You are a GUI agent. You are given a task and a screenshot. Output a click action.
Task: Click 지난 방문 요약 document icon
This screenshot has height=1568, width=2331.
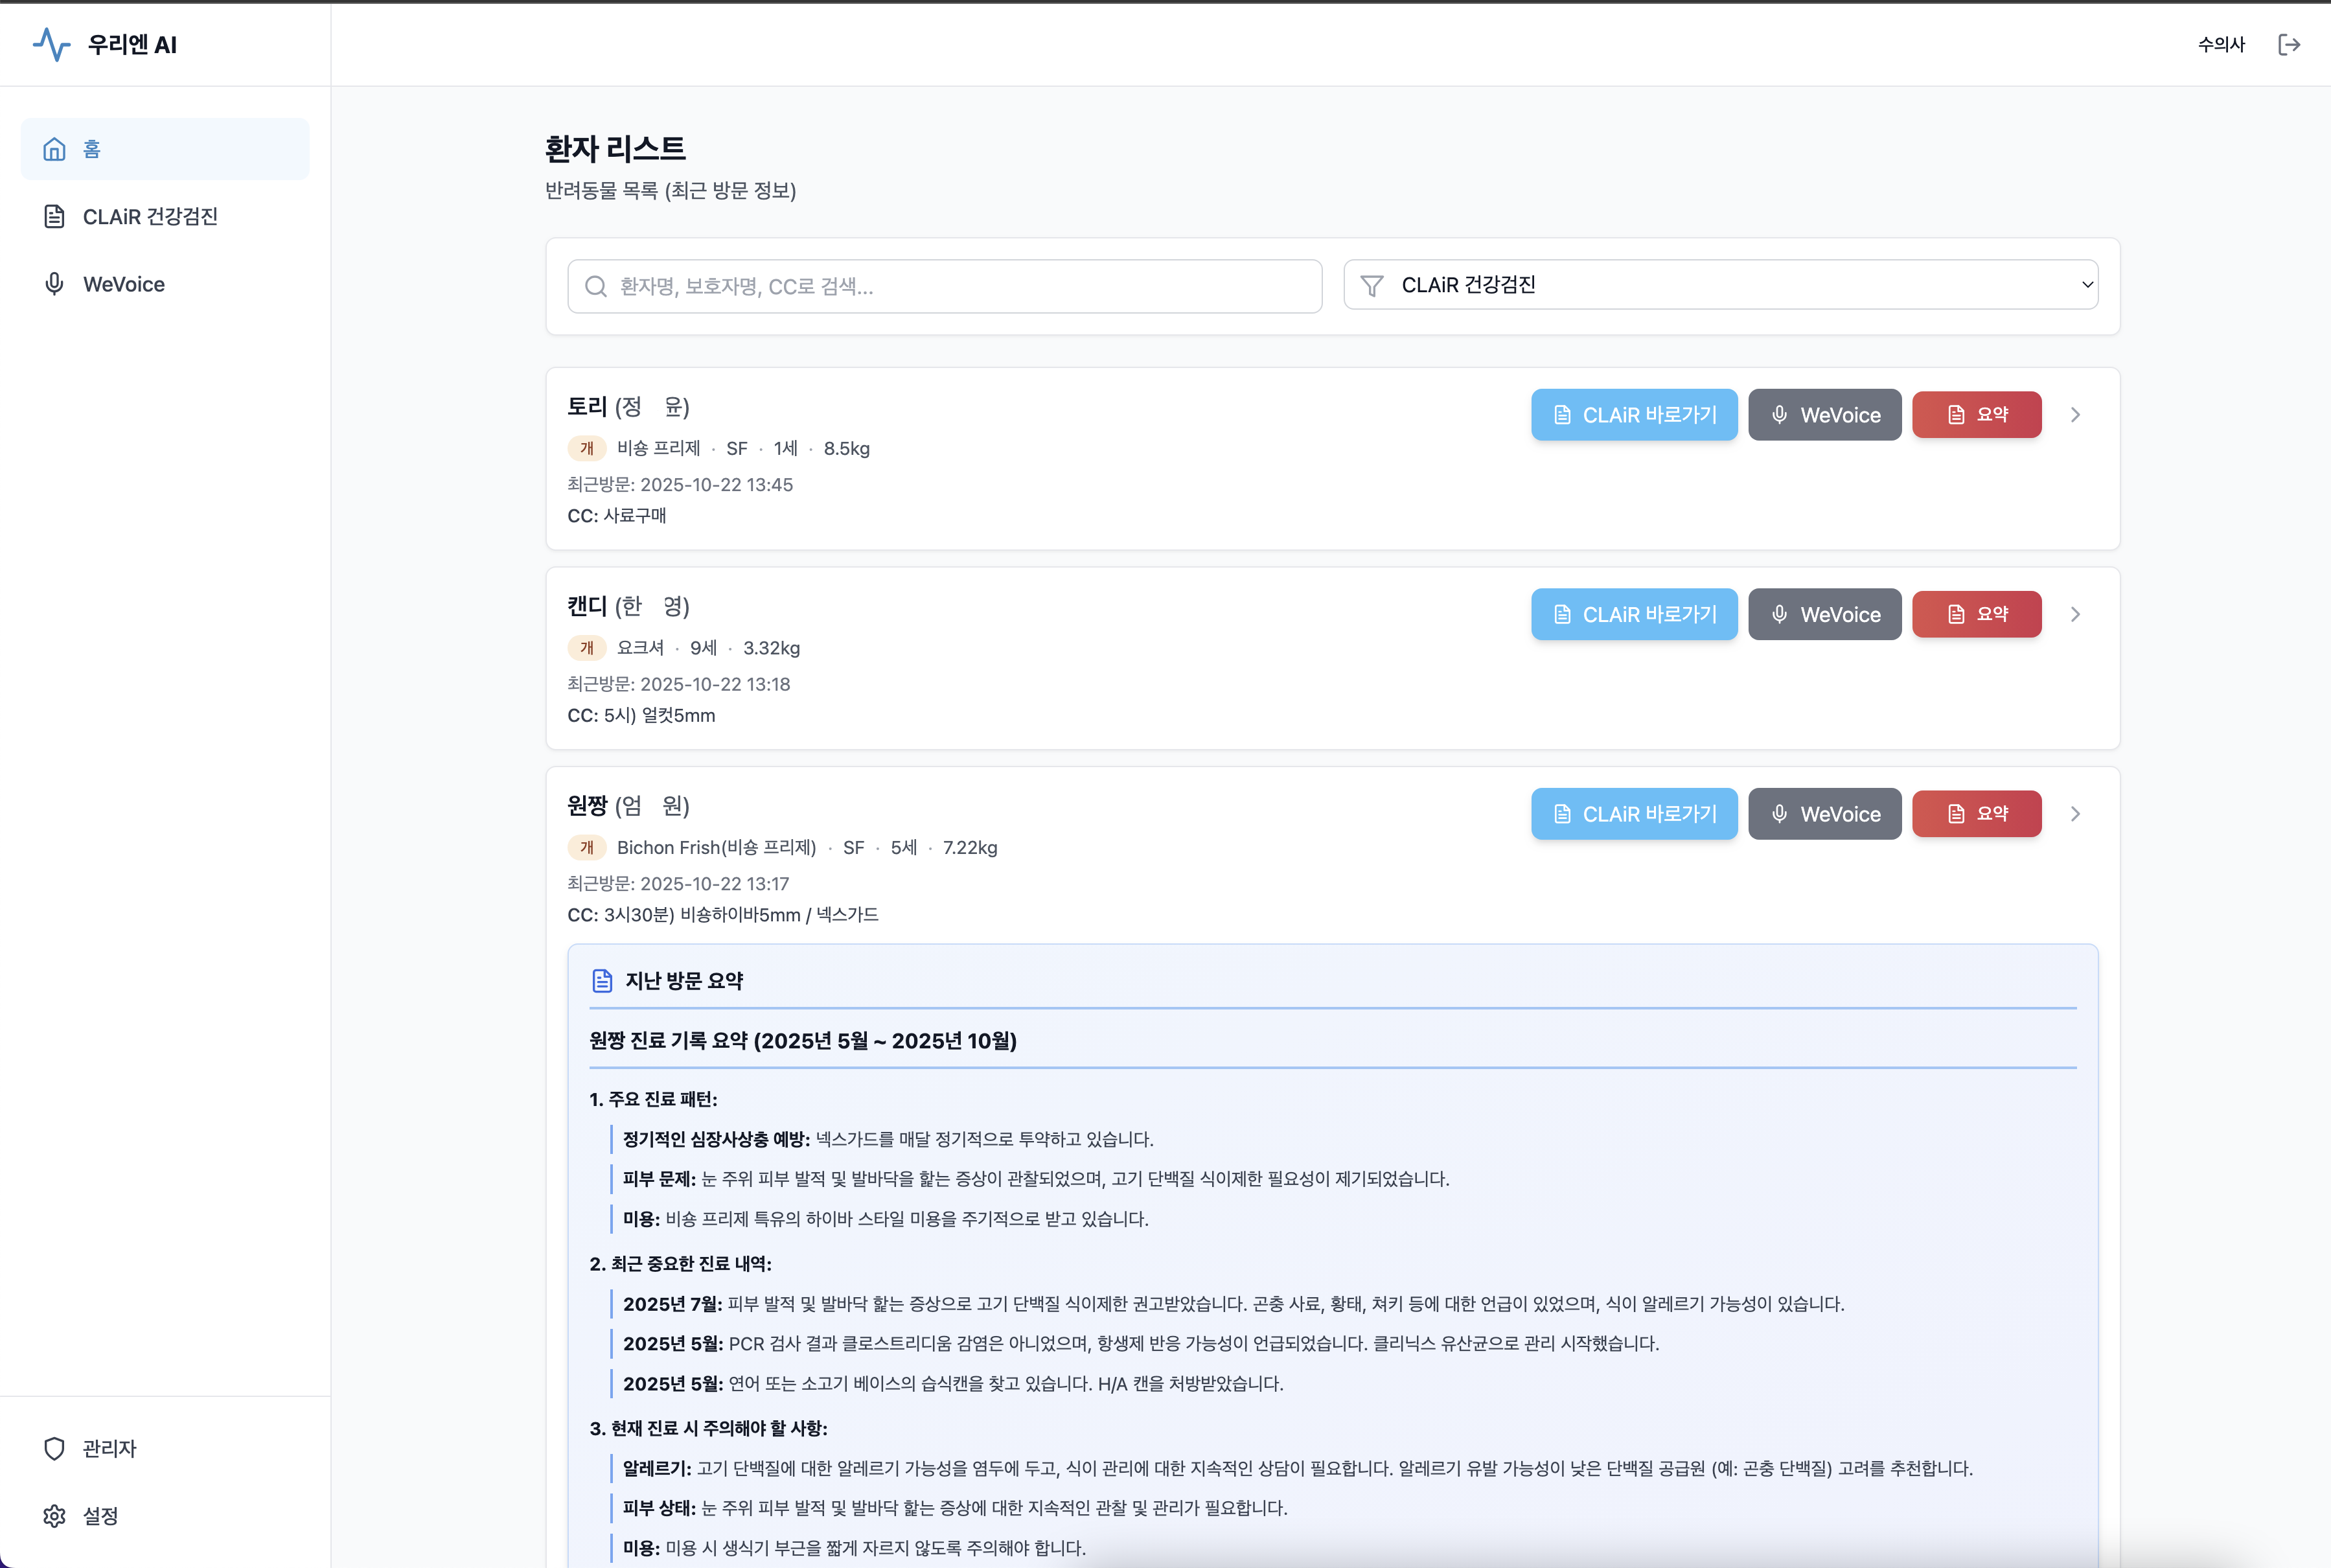coord(602,981)
